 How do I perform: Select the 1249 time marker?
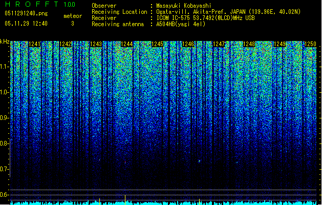tap(280, 44)
